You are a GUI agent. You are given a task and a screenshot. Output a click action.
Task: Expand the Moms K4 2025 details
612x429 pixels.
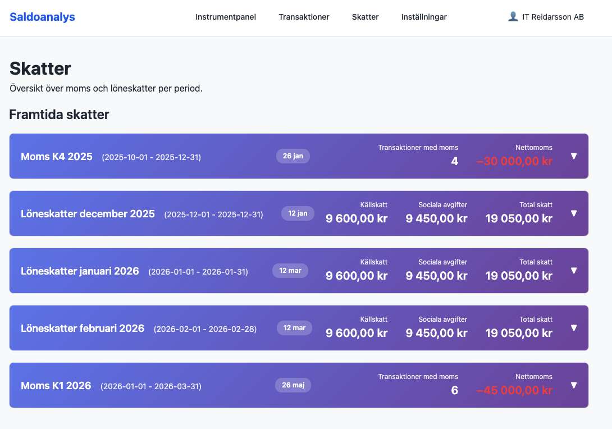point(574,156)
